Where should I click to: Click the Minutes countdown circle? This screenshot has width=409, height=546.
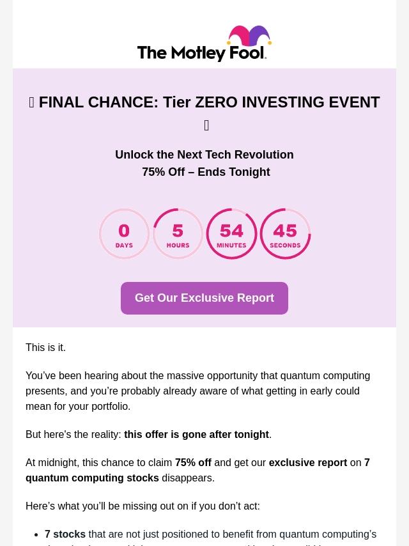point(231,234)
